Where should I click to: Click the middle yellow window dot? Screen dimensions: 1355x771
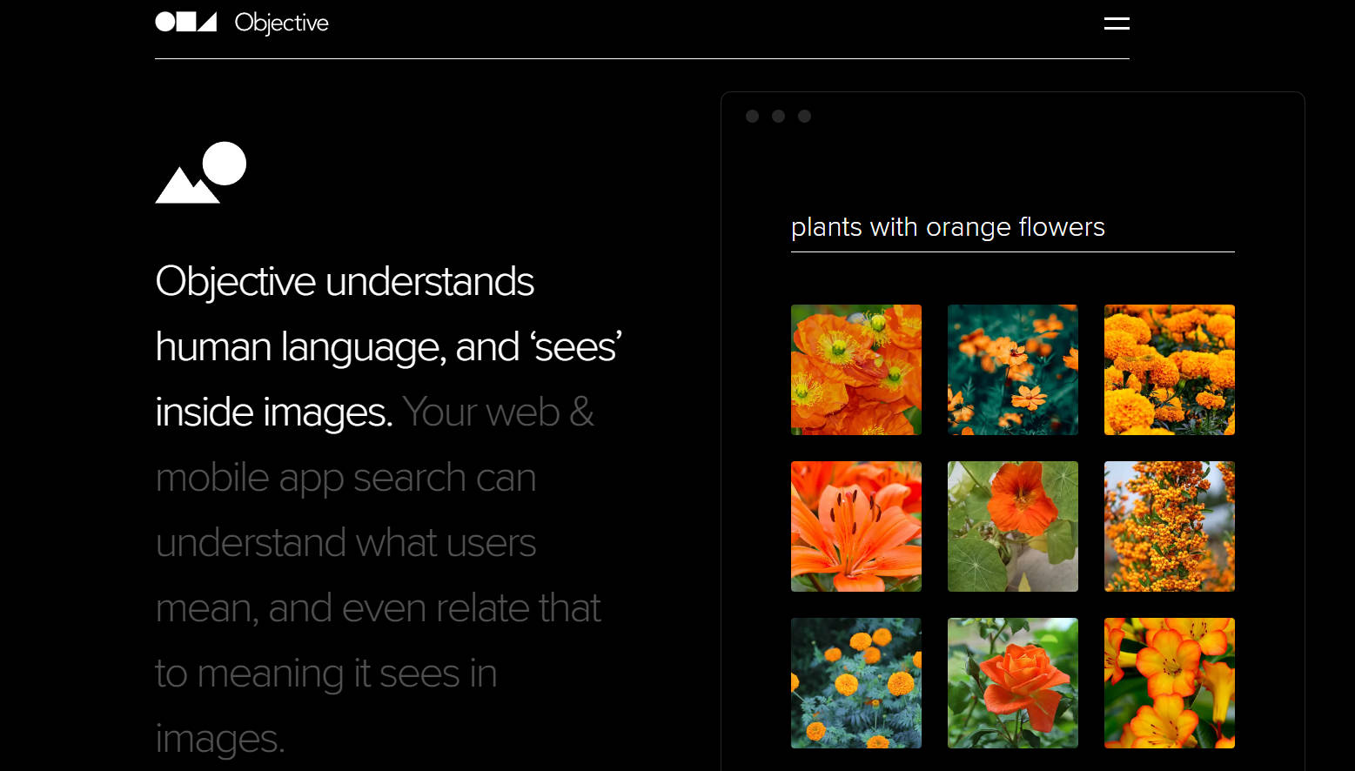coord(778,115)
